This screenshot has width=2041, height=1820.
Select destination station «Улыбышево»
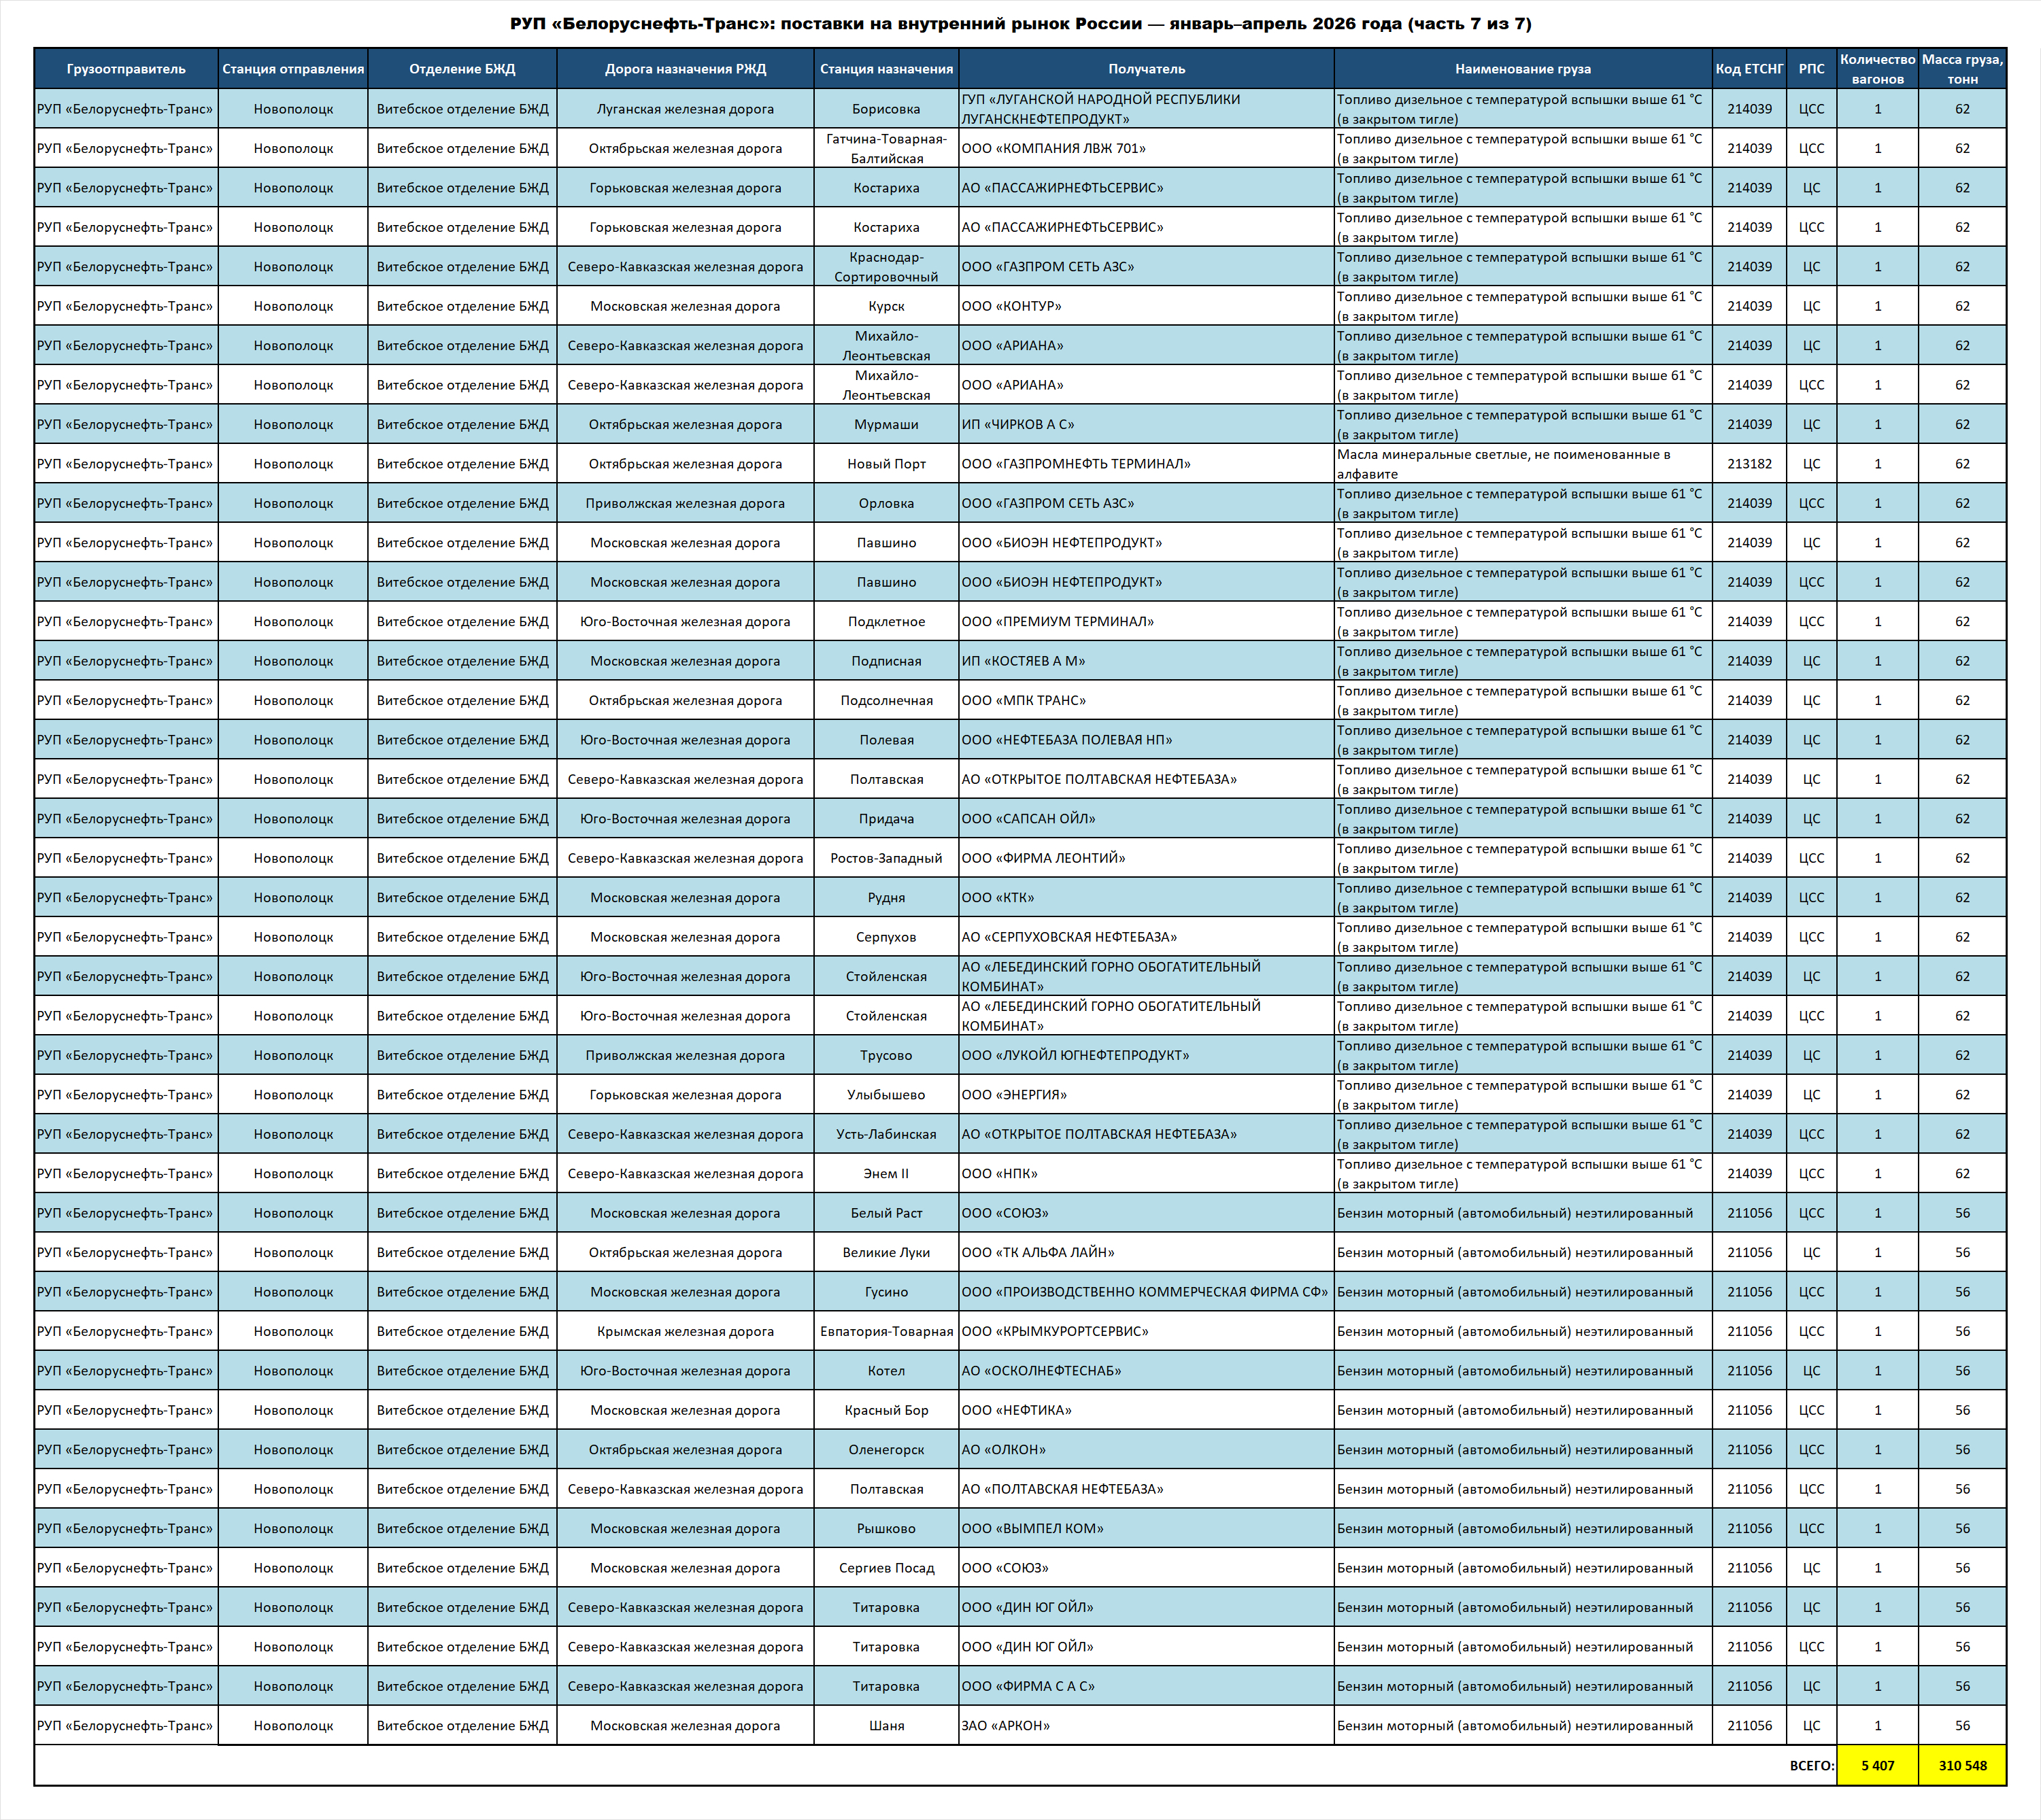[886, 1095]
